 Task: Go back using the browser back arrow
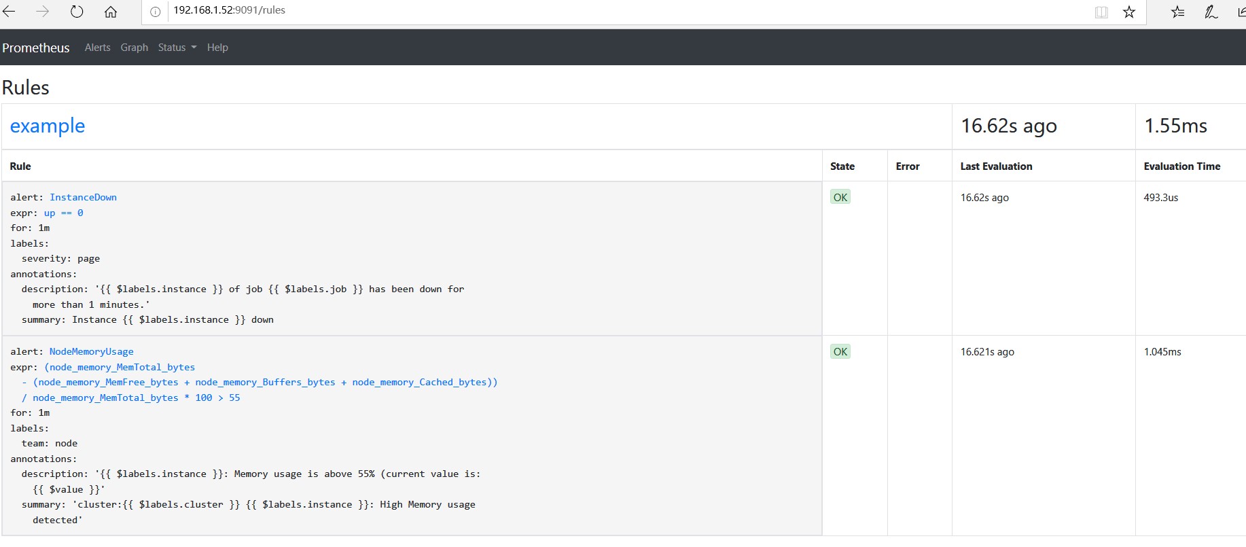[x=9, y=12]
